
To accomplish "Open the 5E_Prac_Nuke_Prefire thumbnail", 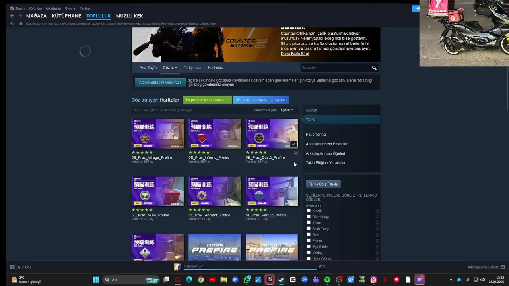I will point(157,191).
